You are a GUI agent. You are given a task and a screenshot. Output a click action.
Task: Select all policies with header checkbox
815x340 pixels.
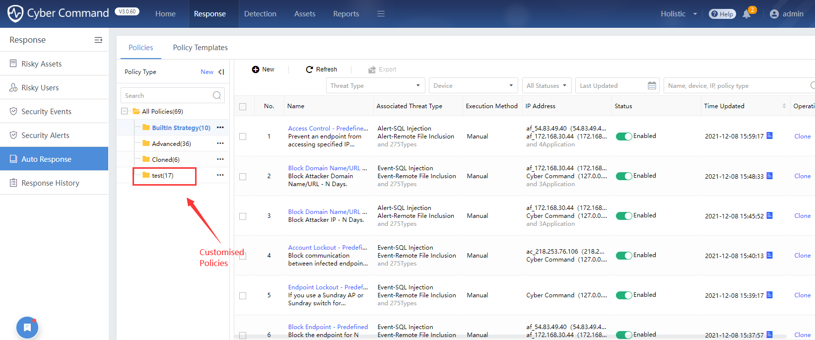[x=243, y=106]
